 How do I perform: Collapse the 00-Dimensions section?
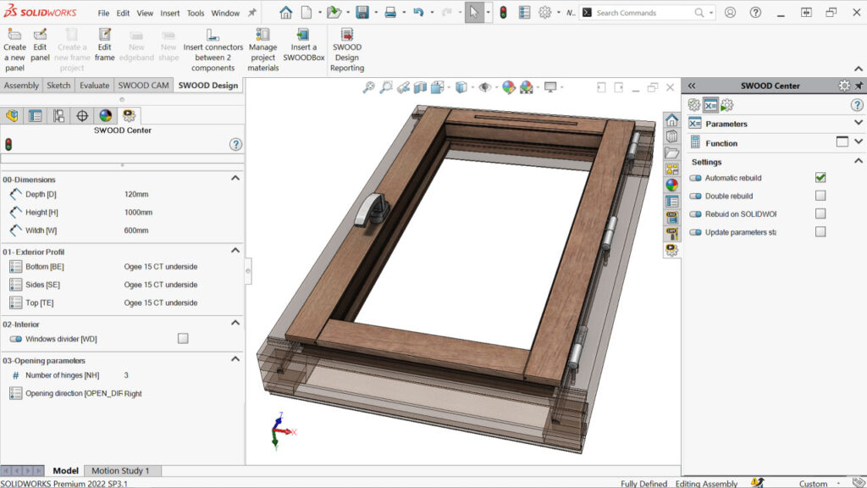[x=235, y=179]
